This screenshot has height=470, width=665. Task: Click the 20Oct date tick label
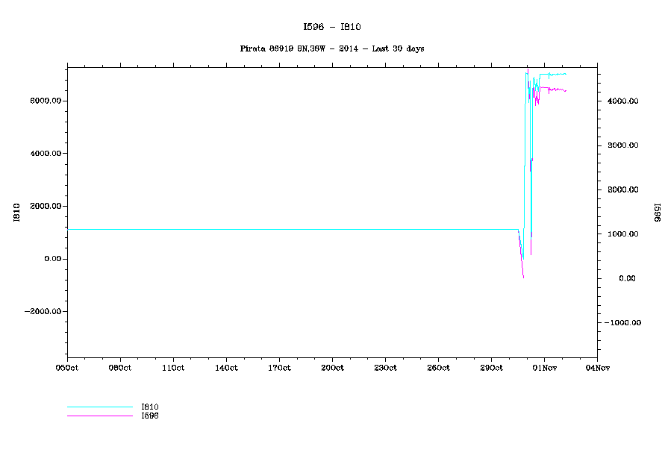(332, 368)
